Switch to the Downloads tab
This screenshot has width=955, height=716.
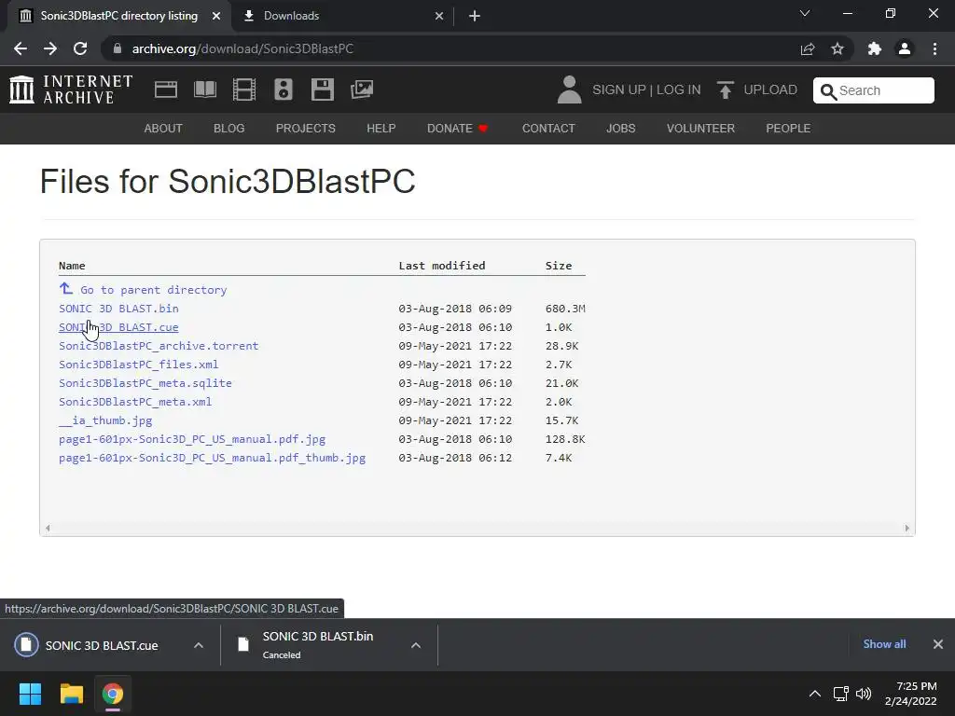coord(344,16)
